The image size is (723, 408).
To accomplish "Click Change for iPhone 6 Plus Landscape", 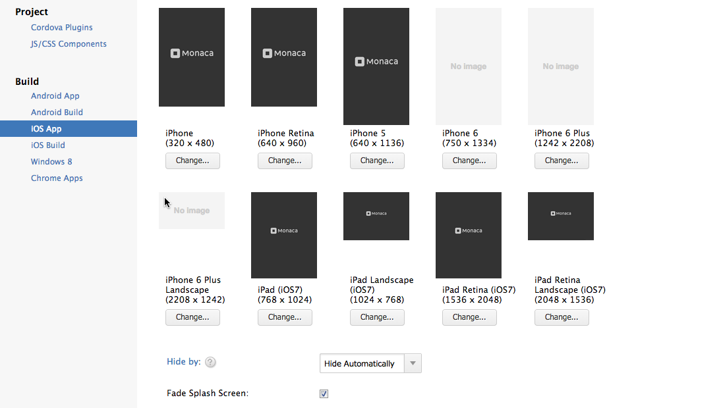I will [192, 317].
